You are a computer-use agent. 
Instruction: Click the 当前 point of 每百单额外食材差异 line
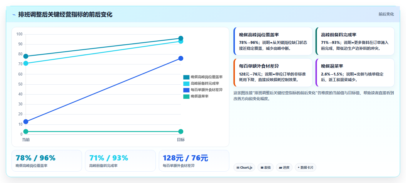point(26,122)
